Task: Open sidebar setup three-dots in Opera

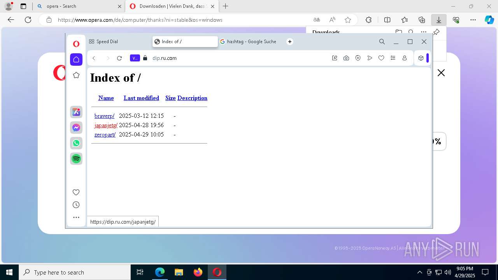Action: point(76,217)
